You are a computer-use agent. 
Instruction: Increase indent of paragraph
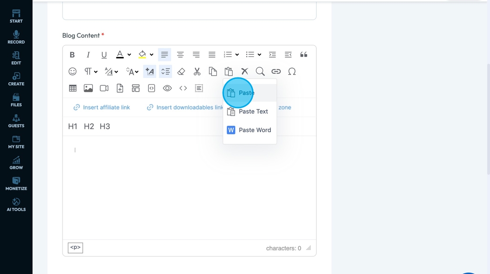coord(273,55)
